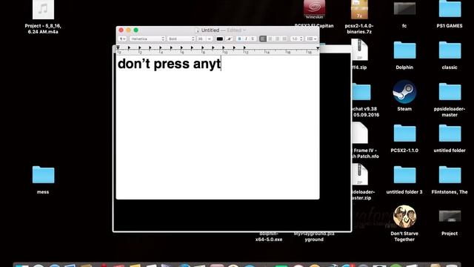Select the Don't Starve Together icon
This screenshot has height=267, width=474.
coord(404,217)
